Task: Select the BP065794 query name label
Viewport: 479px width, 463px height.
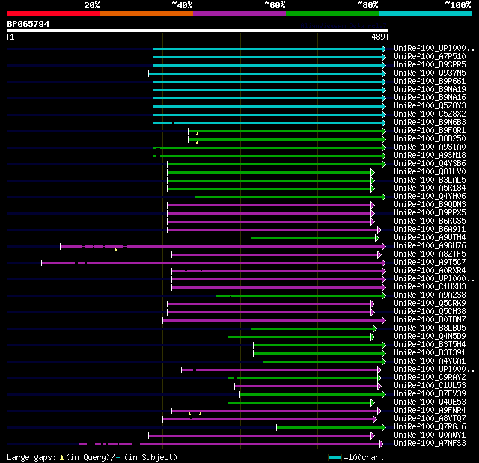Action: point(28,24)
